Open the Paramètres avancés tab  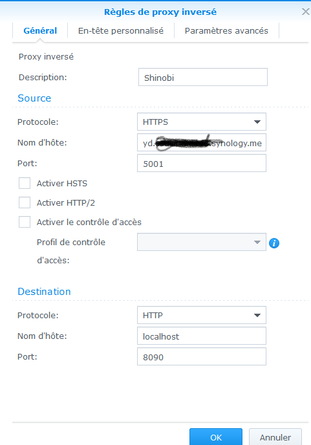coord(226,30)
